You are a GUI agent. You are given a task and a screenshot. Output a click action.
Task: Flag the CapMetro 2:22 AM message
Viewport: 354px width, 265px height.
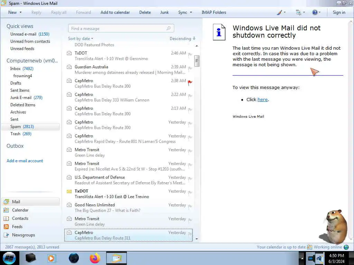pos(190,96)
